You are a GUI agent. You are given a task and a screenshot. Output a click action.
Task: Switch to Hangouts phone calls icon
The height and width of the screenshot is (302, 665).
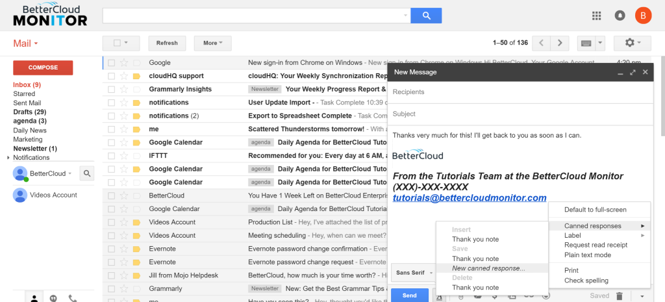73,297
